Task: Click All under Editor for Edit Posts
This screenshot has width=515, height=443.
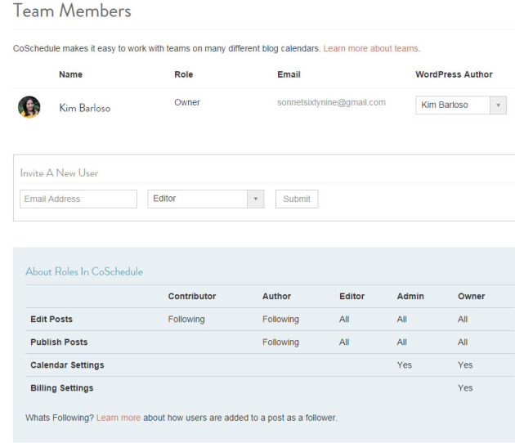Action: pyautogui.click(x=344, y=320)
